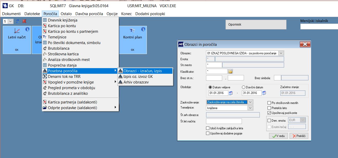Expand the Temeljnice dropdown arrow
This screenshot has width=338, height=158.
pos(250,108)
